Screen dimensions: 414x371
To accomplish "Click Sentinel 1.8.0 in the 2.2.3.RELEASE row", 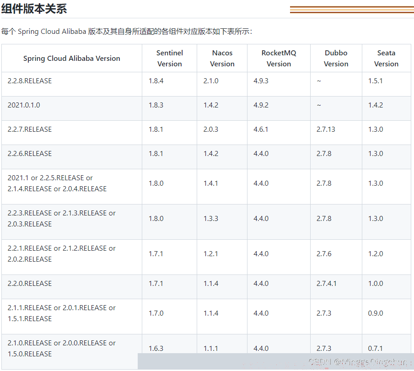I will 156,219.
